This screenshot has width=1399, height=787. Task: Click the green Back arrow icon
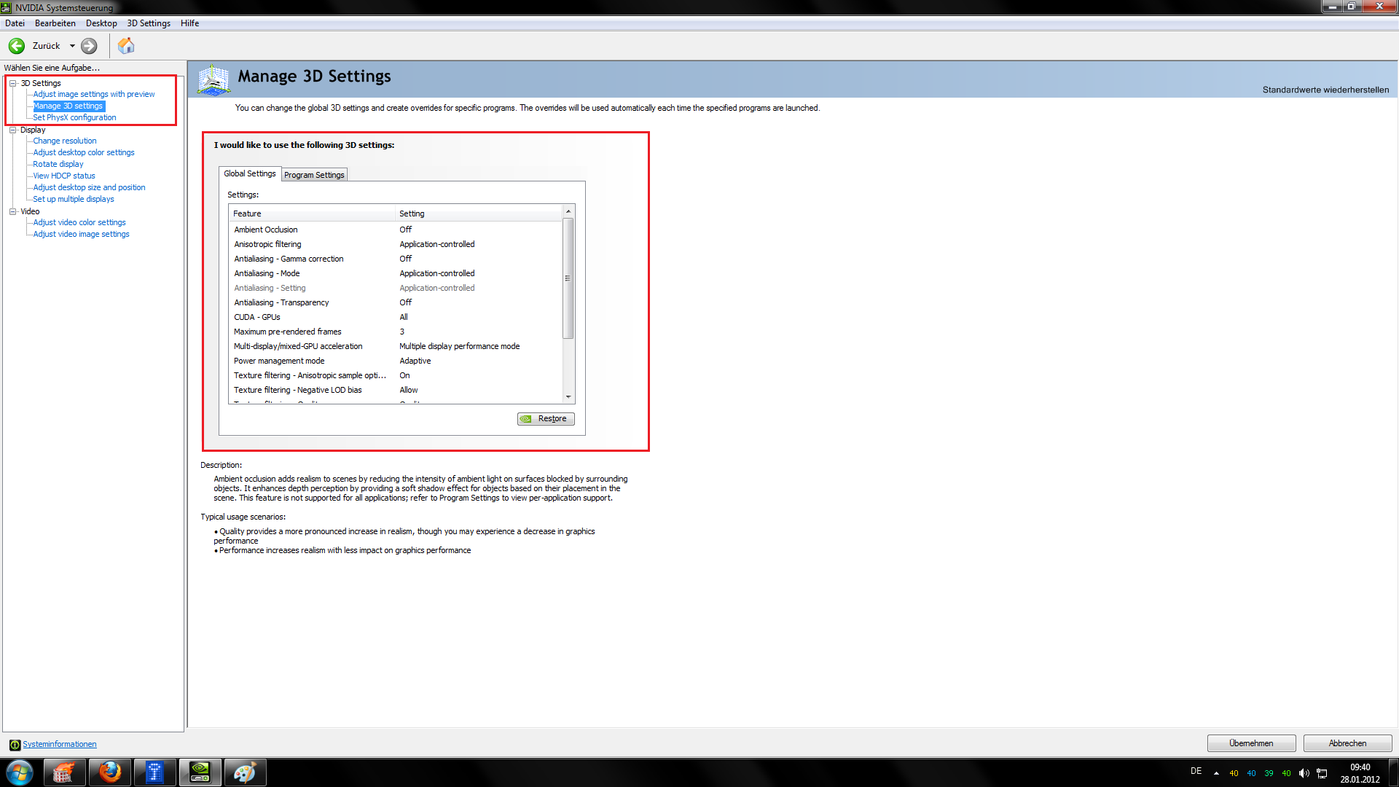click(17, 46)
